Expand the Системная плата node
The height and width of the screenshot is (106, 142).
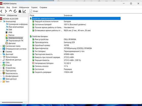tap(1, 46)
